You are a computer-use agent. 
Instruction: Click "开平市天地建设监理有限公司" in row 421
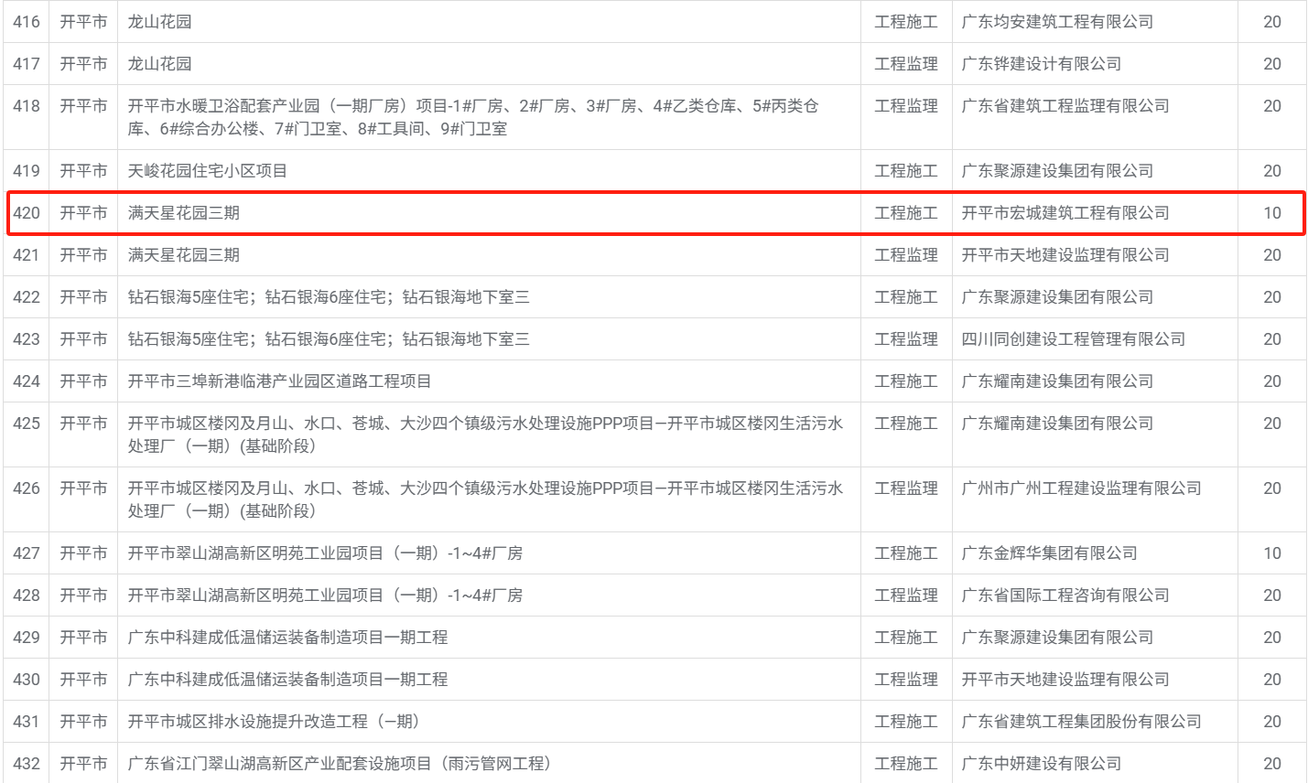pyautogui.click(x=1065, y=255)
